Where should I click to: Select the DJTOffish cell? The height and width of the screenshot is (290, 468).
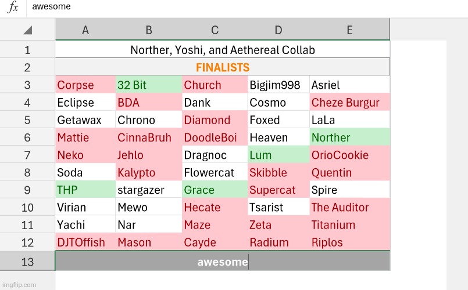click(85, 242)
